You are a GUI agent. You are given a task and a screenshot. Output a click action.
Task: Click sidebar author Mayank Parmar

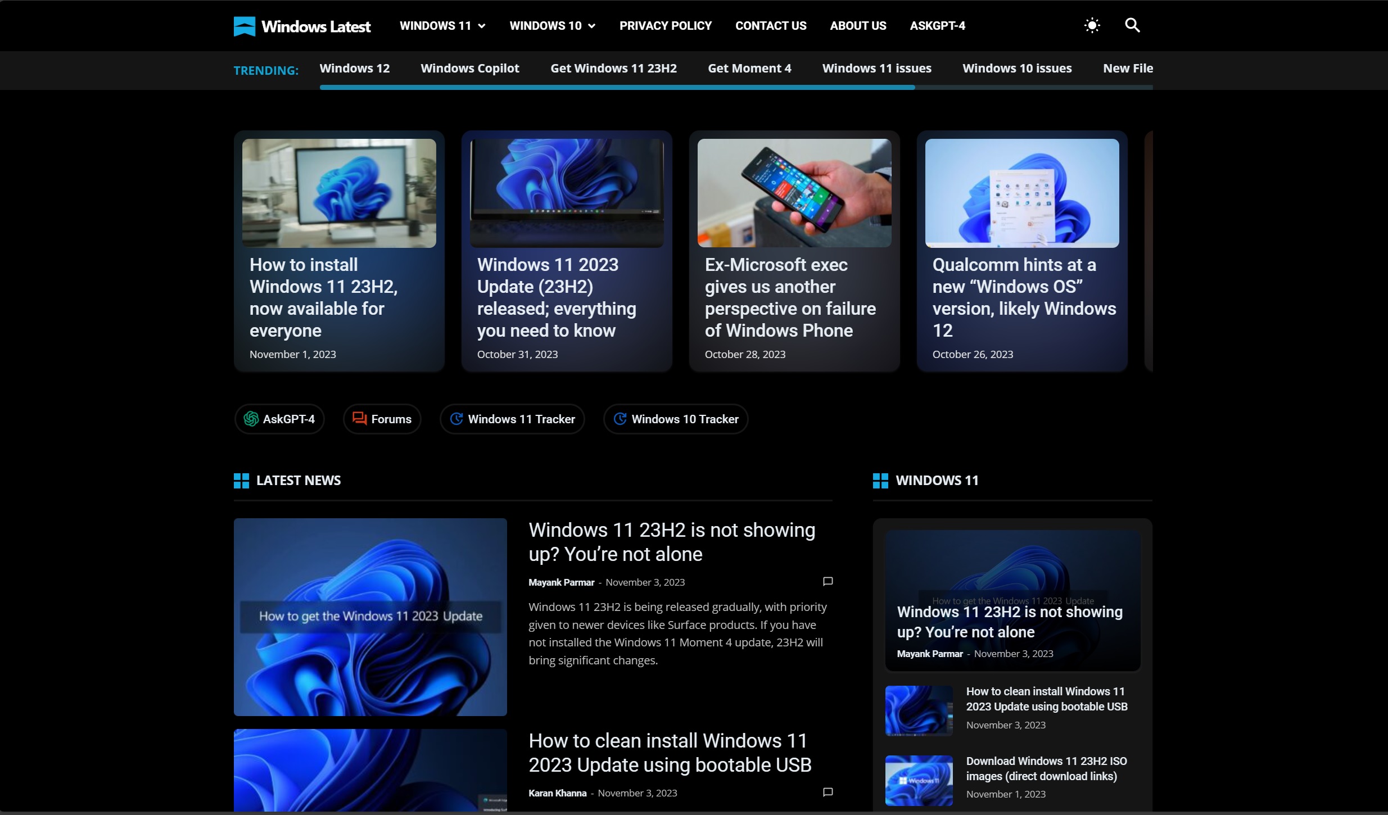pos(930,654)
